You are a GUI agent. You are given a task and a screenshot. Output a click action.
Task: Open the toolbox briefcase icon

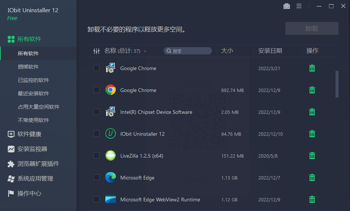coord(287,6)
